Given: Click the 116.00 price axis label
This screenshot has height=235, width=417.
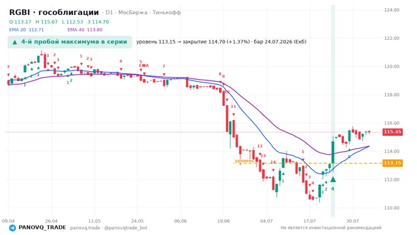Looking at the screenshot, I should coord(392,123).
